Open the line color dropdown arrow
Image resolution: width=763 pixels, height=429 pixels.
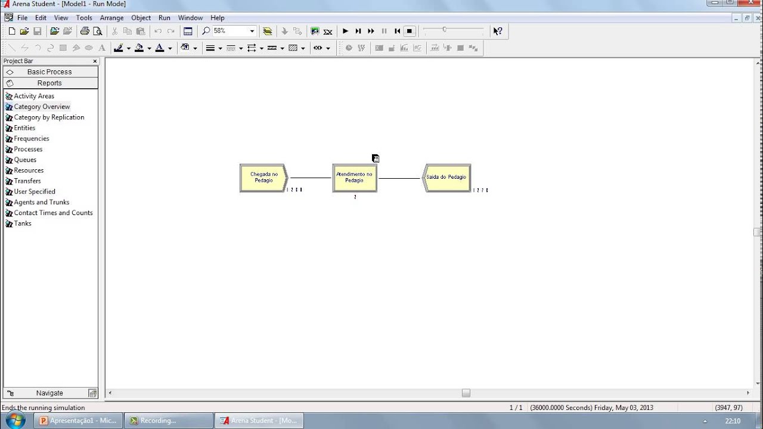128,48
